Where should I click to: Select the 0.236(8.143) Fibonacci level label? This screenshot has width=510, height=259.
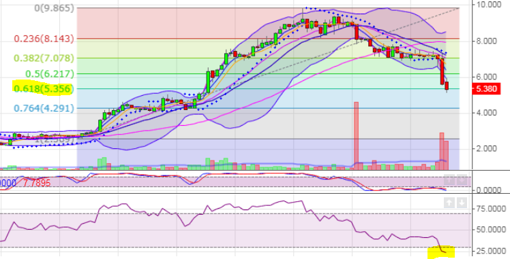click(x=44, y=39)
